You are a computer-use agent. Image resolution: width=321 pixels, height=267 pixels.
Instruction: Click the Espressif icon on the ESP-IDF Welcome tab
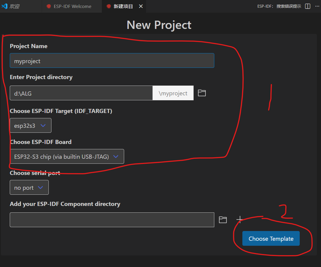tap(48, 6)
